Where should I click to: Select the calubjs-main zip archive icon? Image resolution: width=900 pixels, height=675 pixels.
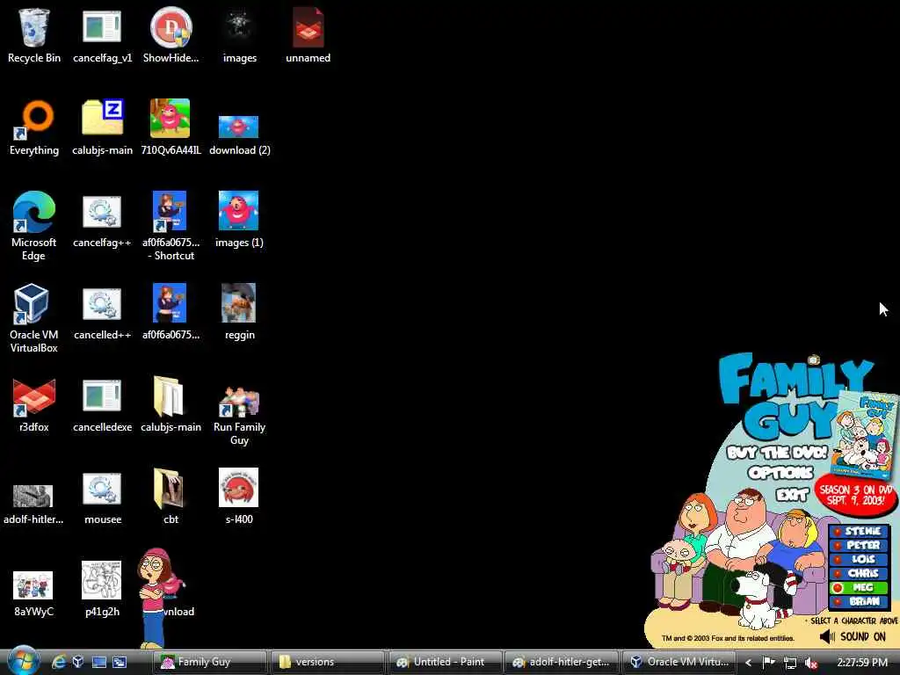[x=102, y=127]
